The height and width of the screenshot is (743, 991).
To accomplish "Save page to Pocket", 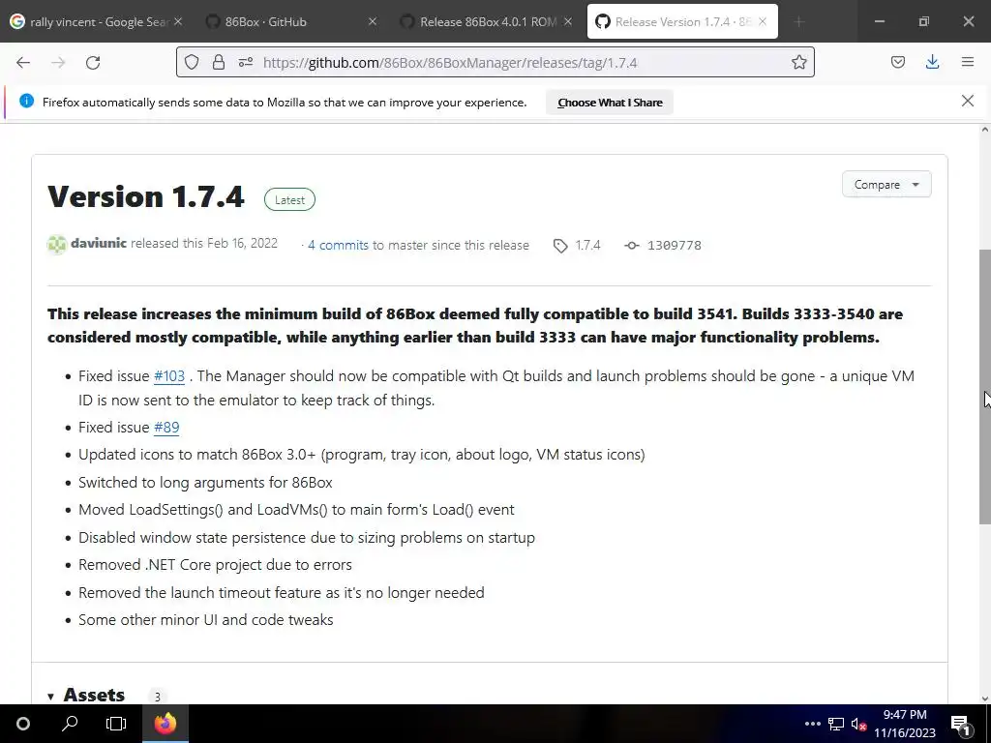I will coord(897,62).
